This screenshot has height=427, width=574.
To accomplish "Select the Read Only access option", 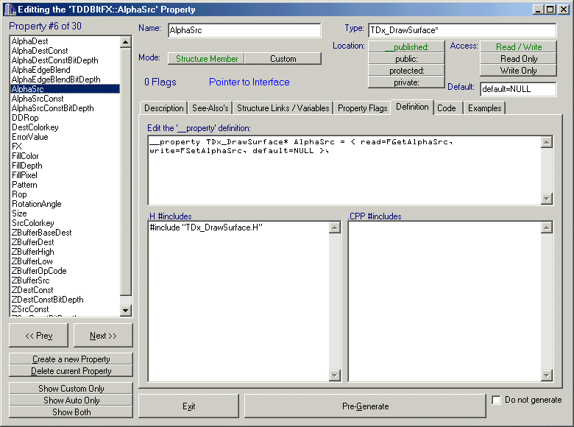I will [518, 59].
